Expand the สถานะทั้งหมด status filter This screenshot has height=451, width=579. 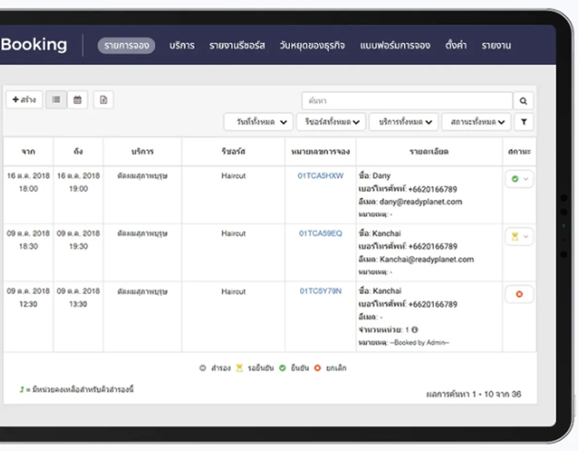pos(476,122)
